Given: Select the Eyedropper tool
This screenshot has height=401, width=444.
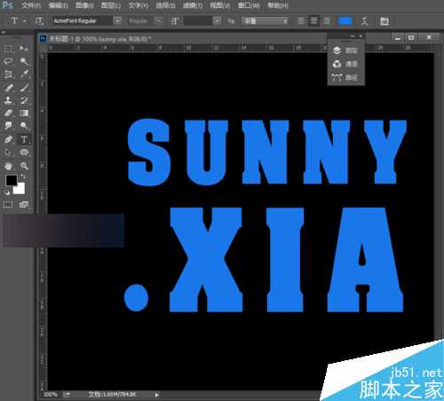Looking at the screenshot, I should [24, 75].
